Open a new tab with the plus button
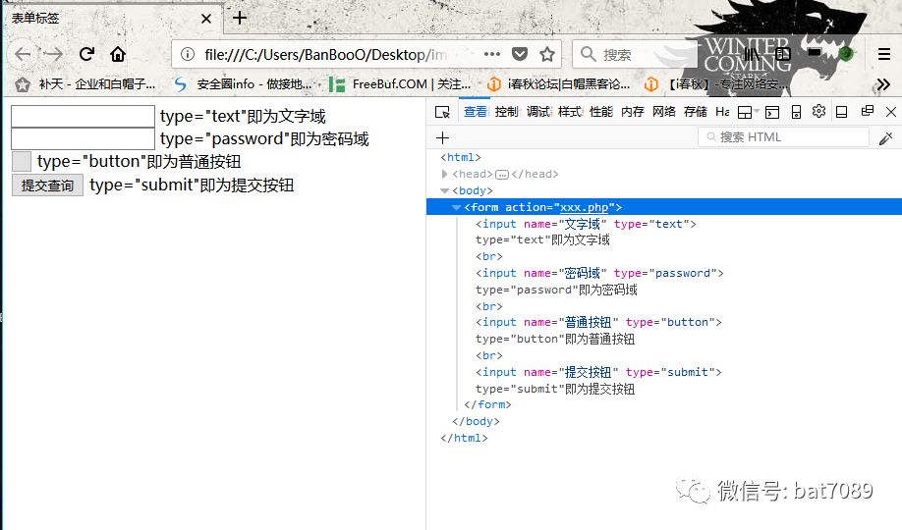The height and width of the screenshot is (530, 902). [x=240, y=18]
